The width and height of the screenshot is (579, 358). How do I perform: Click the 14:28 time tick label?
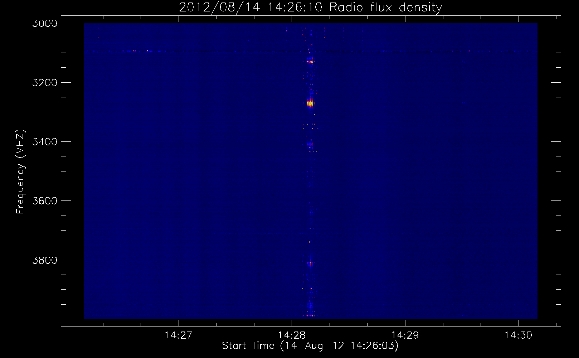click(292, 335)
